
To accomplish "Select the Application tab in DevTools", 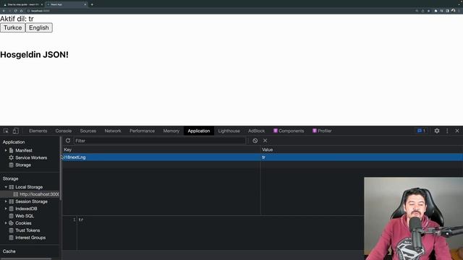I will (x=199, y=131).
